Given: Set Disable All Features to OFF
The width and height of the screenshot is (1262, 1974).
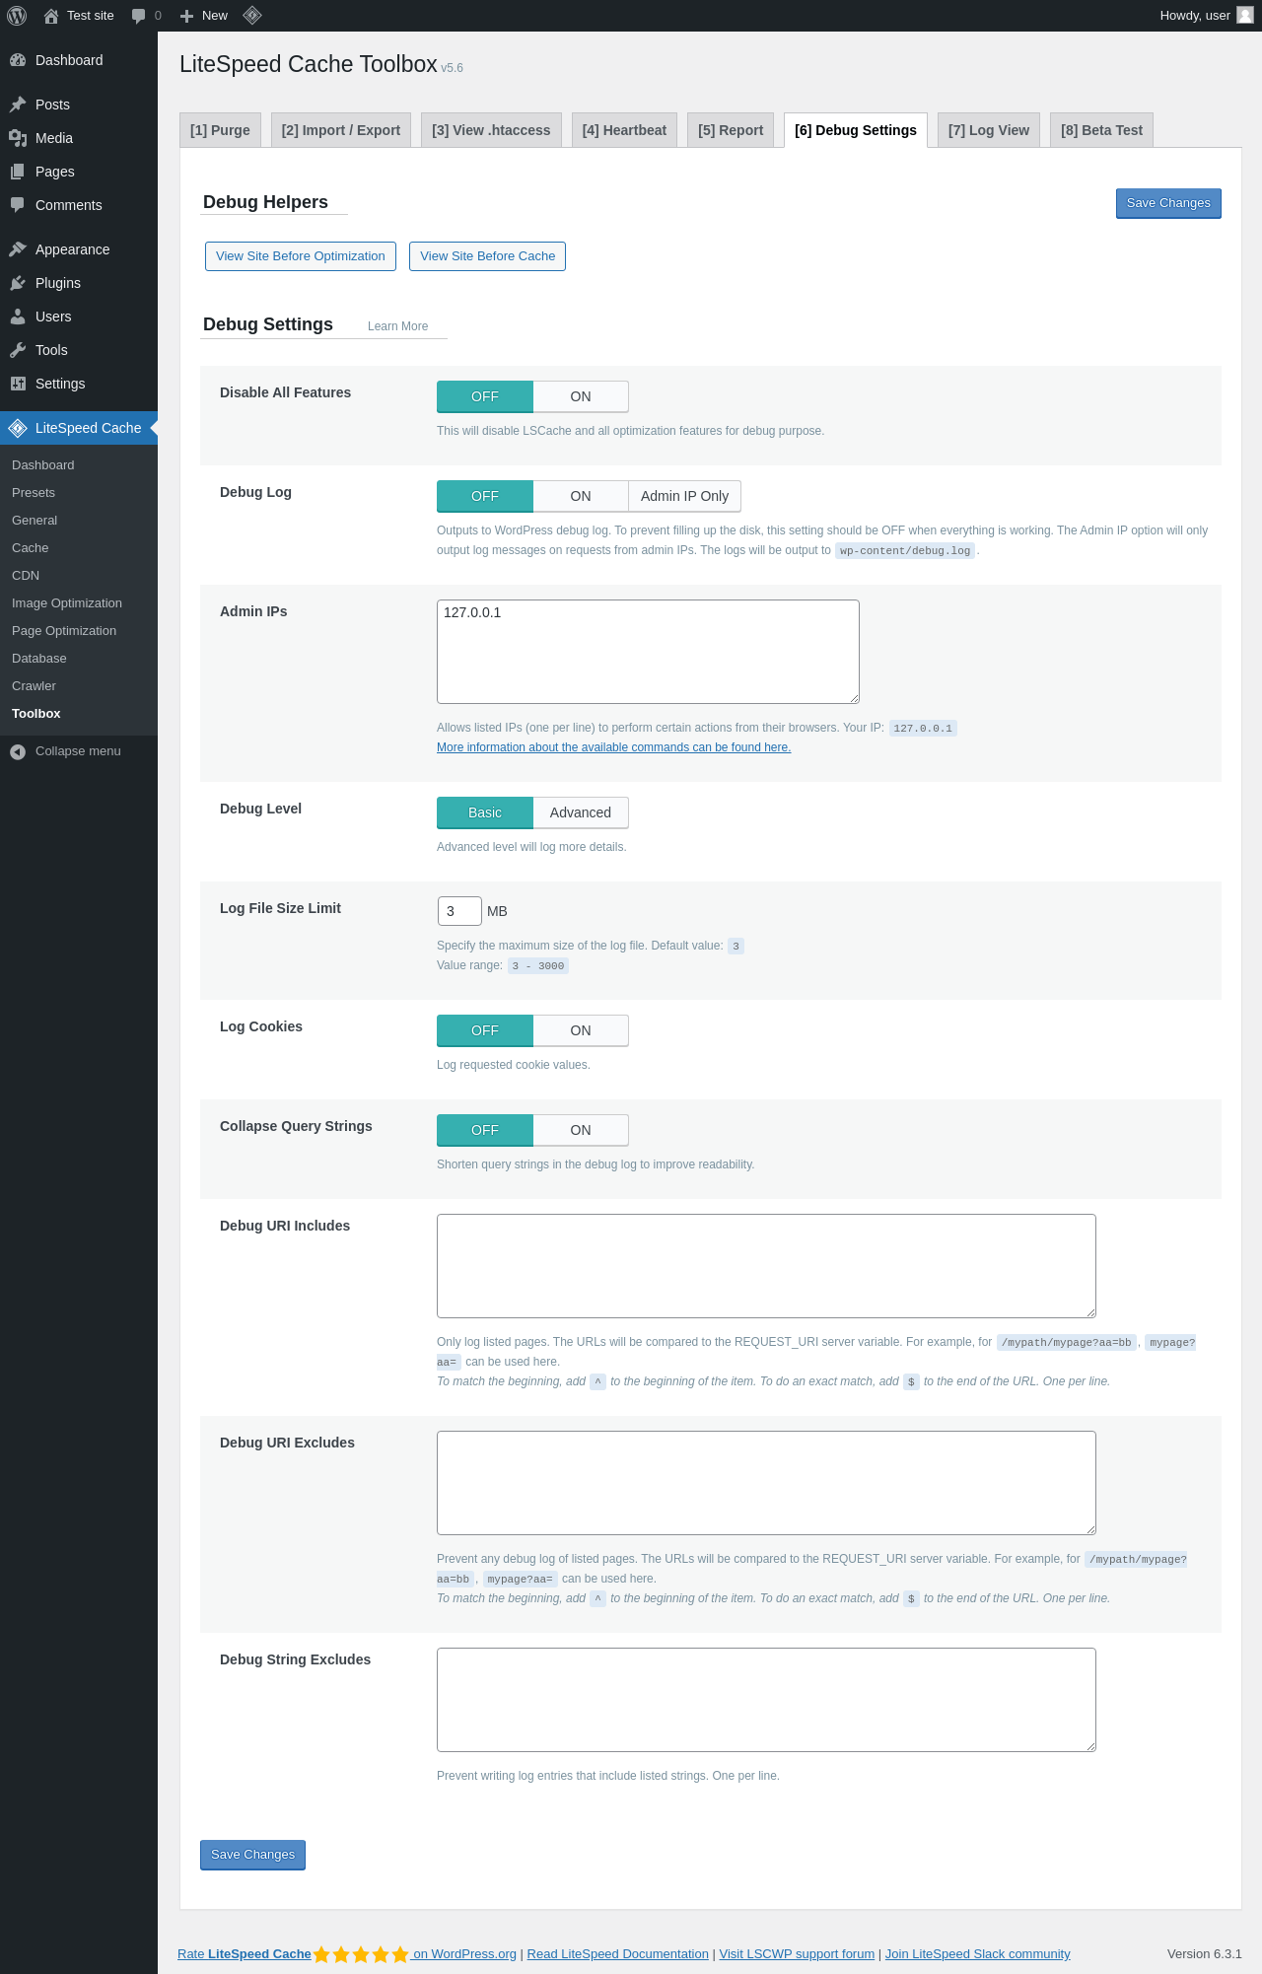Looking at the screenshot, I should coord(485,396).
